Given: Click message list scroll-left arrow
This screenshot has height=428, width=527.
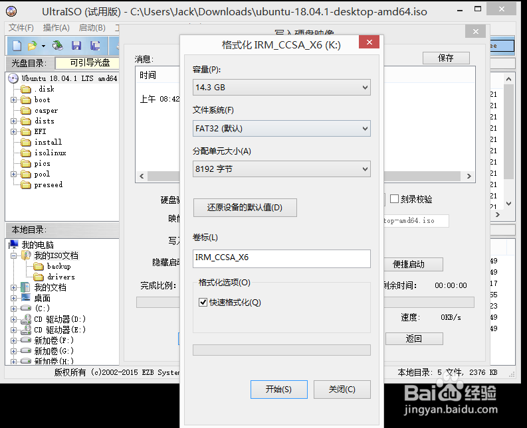Looking at the screenshot, I should [142, 177].
